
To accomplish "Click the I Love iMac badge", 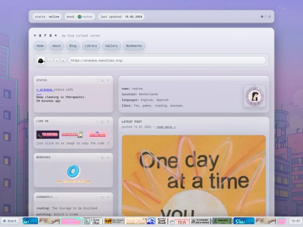I will (x=93, y=221).
